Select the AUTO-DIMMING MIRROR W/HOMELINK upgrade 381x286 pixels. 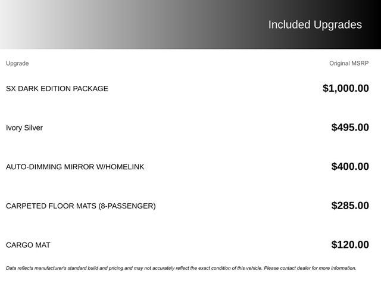(75, 167)
